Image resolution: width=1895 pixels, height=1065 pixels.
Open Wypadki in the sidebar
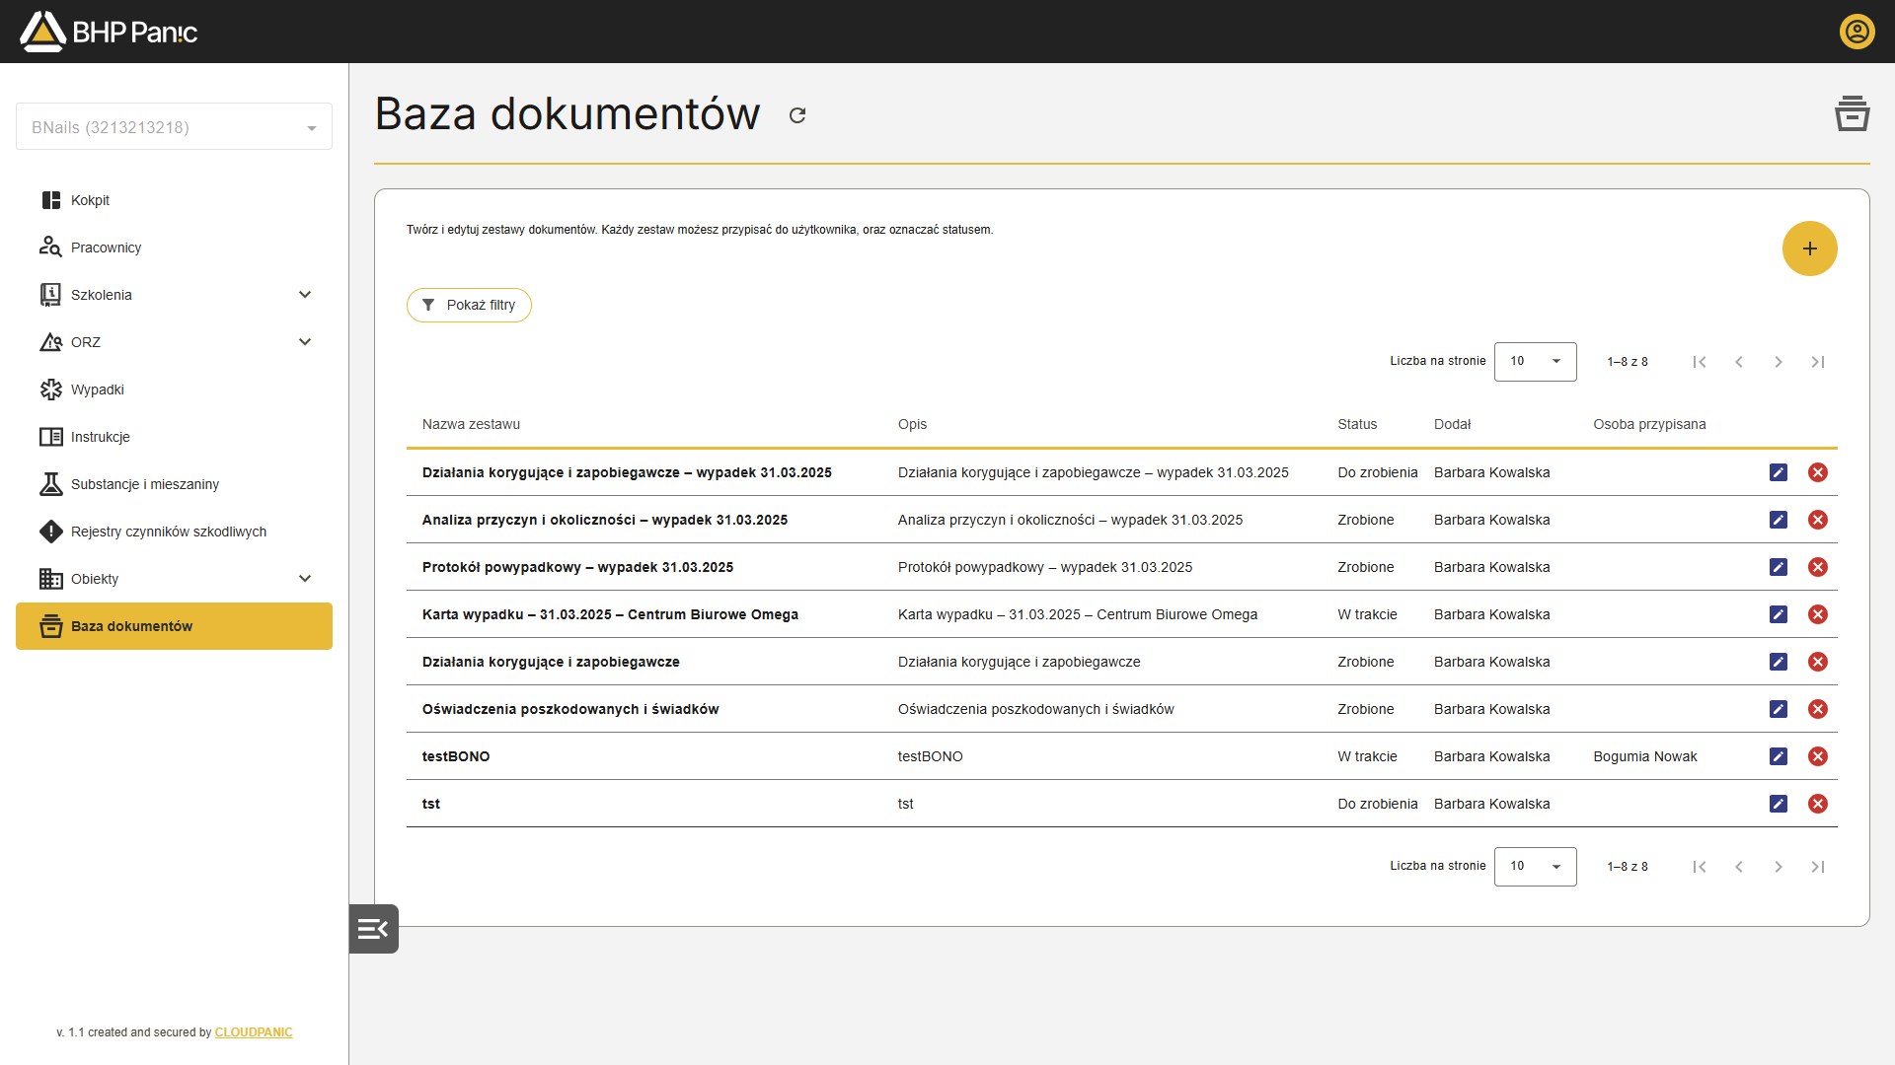click(174, 390)
